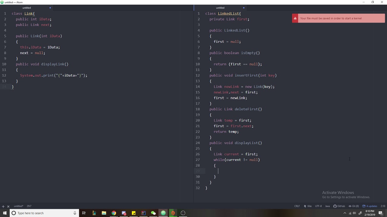The width and height of the screenshot is (387, 217).
Task: Change grammar via Java selector in status bar
Action: pos(327,206)
